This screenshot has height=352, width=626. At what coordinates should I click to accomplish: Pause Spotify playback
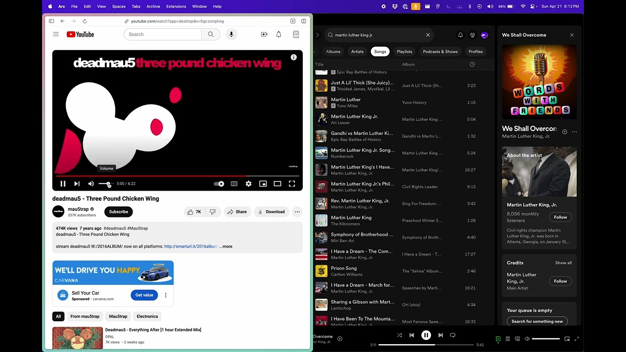426,335
